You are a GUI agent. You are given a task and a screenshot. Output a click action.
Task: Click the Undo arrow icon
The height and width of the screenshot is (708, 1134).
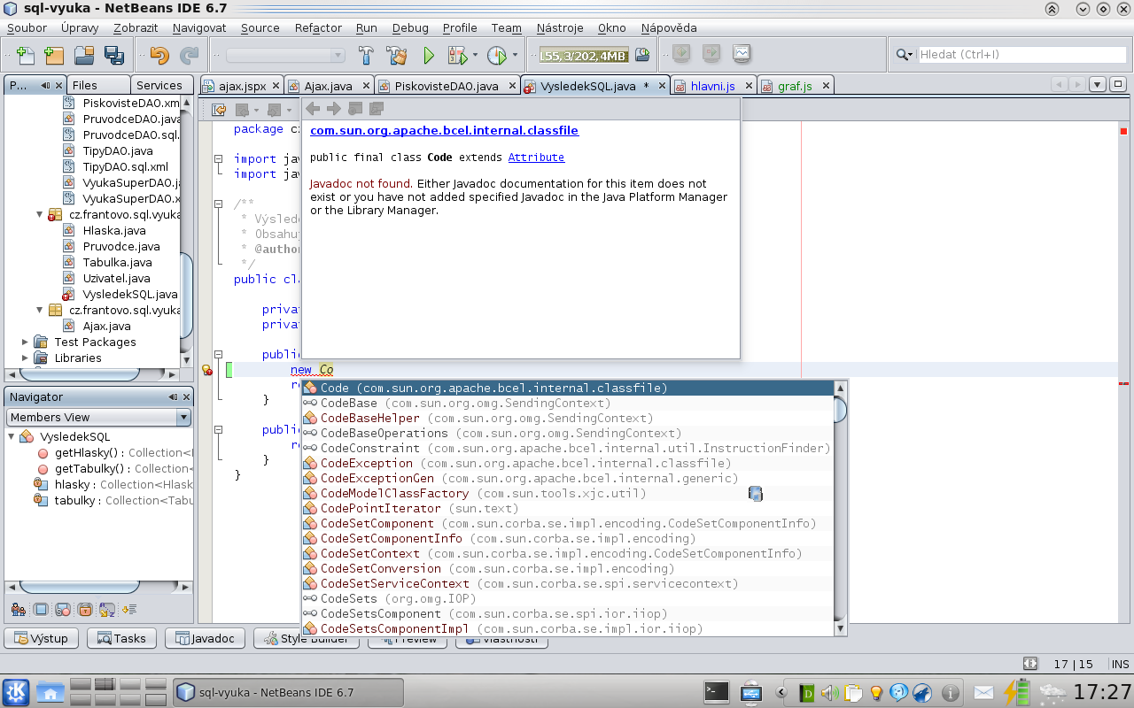click(x=159, y=55)
